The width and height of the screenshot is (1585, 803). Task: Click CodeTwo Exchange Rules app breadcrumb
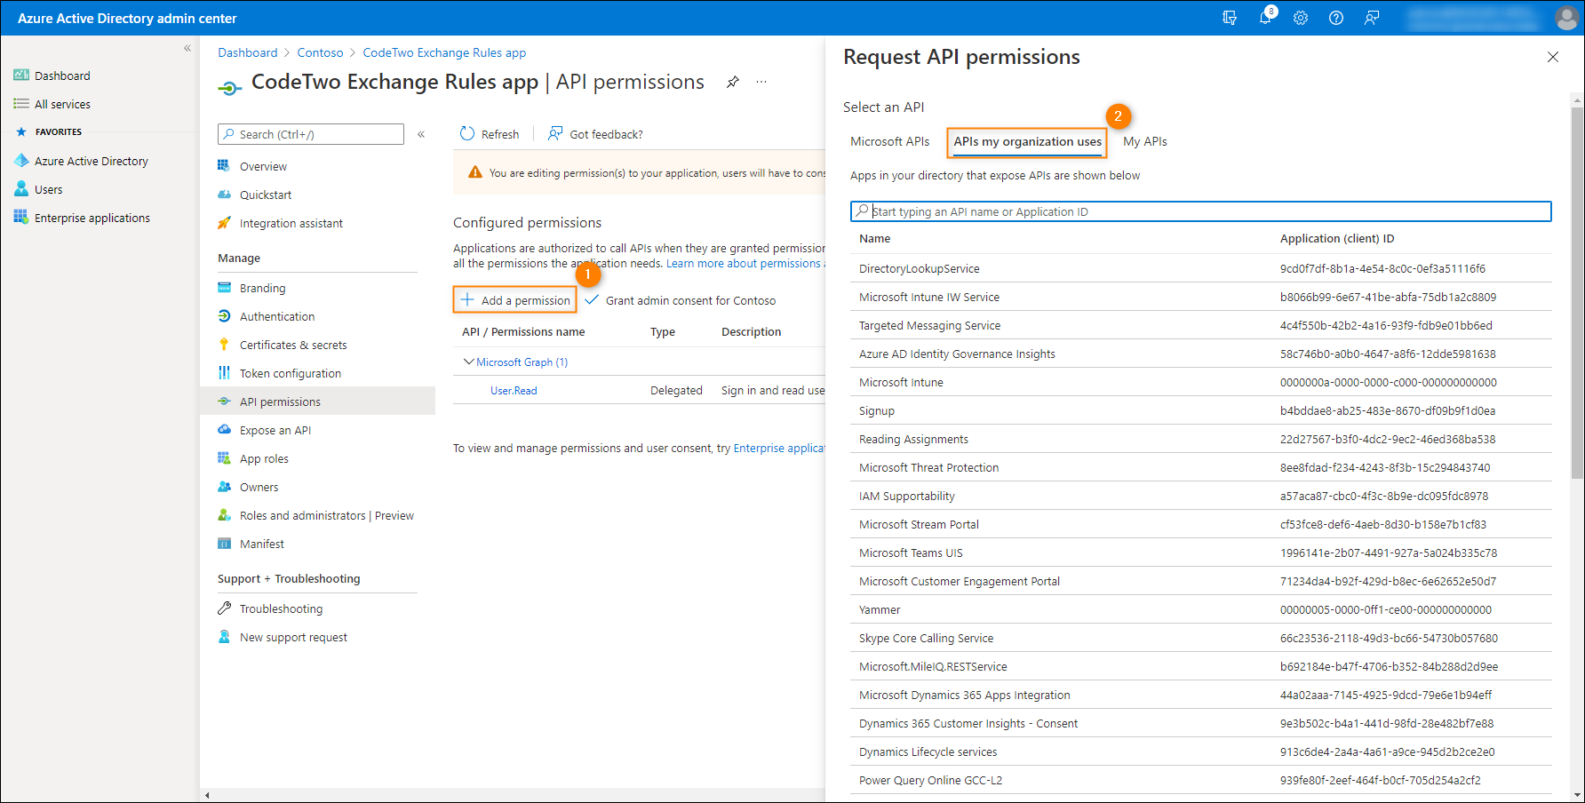tap(444, 52)
